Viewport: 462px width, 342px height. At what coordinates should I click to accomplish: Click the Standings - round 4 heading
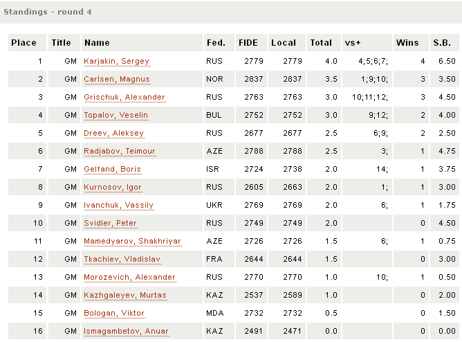(x=48, y=12)
